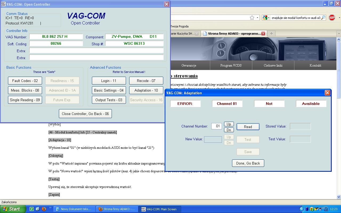Open URL history dropdown arrow
Screen dimensions: 341x213
point(257,18)
